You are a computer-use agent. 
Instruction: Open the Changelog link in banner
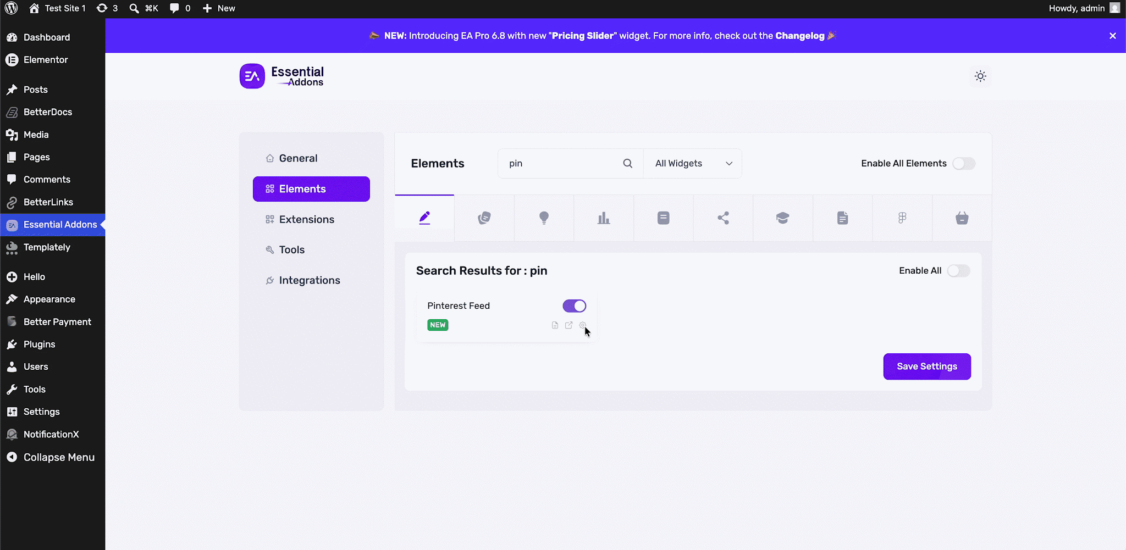point(800,36)
